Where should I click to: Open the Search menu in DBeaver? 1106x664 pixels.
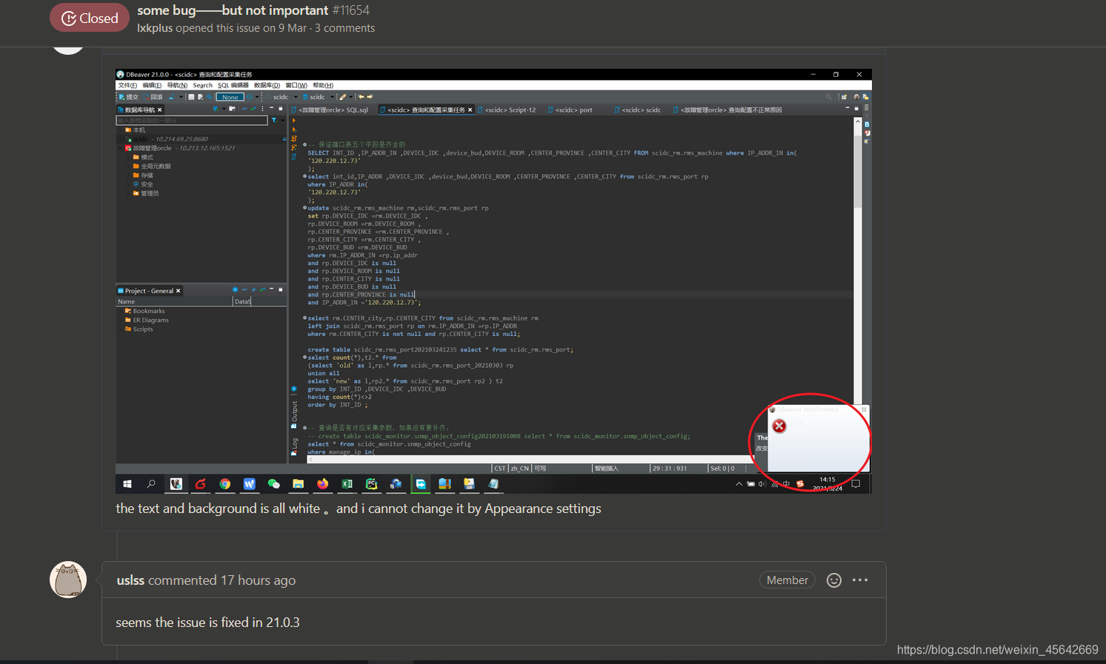(x=203, y=85)
